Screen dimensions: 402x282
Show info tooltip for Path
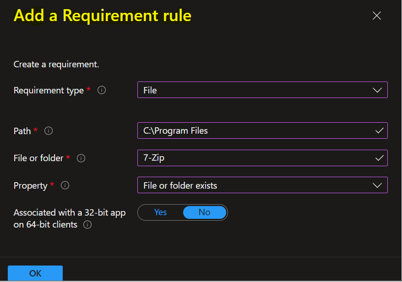pos(49,131)
